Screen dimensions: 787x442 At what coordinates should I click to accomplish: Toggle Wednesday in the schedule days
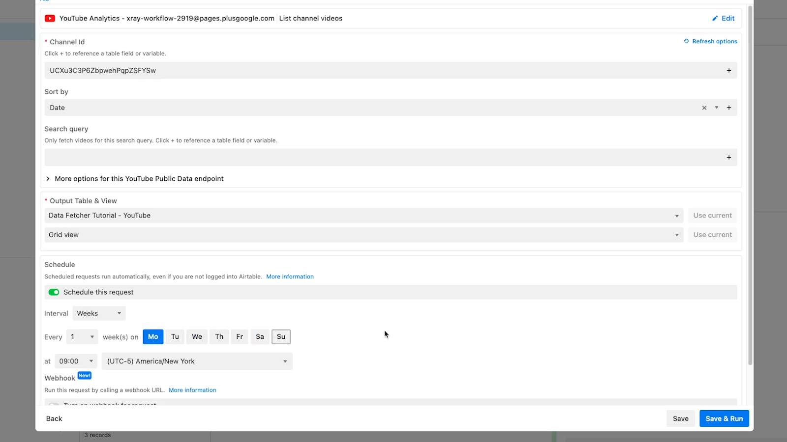197,337
